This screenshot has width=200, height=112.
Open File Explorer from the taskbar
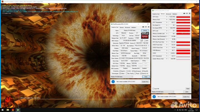point(8,110)
